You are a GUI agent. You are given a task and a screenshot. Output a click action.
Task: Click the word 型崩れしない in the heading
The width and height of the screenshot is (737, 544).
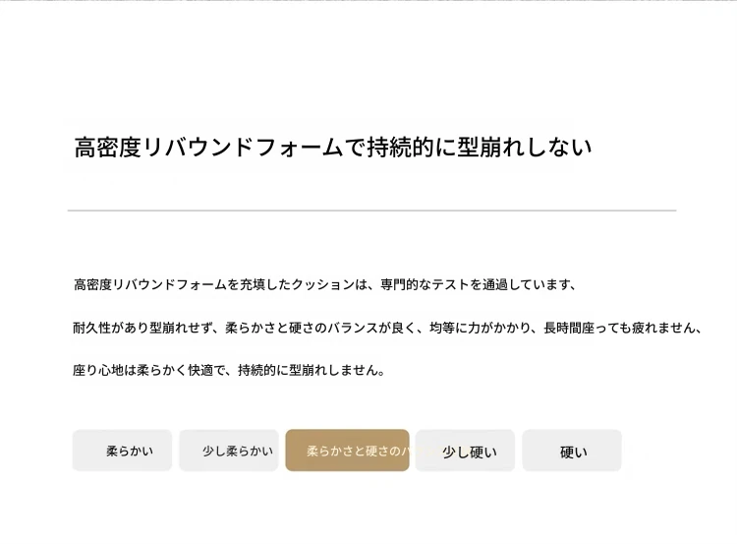point(524,148)
